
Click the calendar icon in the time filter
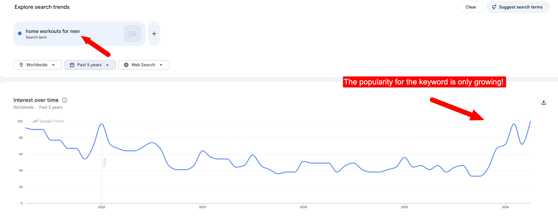[x=72, y=65]
